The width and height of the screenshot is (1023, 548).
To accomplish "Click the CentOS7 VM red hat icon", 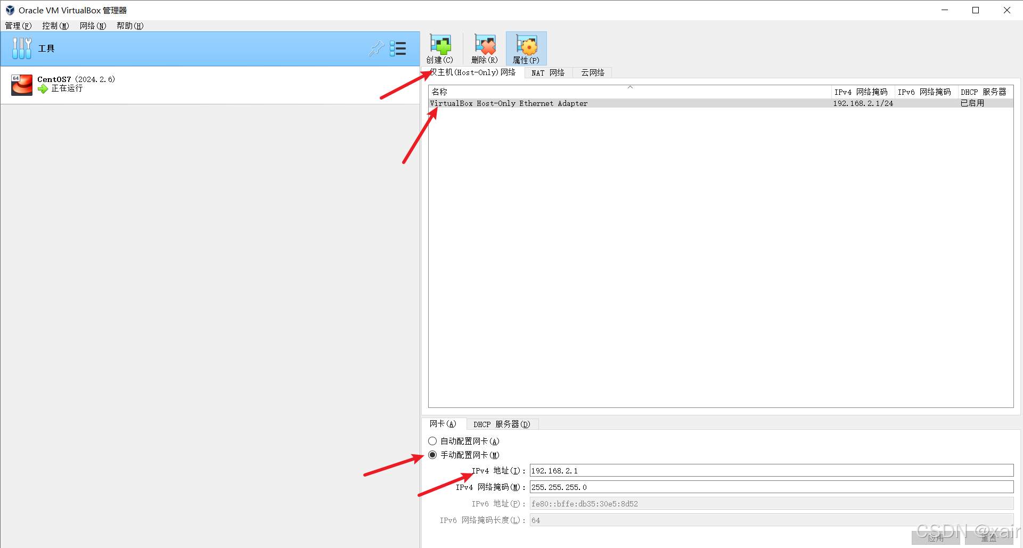I will coord(22,85).
